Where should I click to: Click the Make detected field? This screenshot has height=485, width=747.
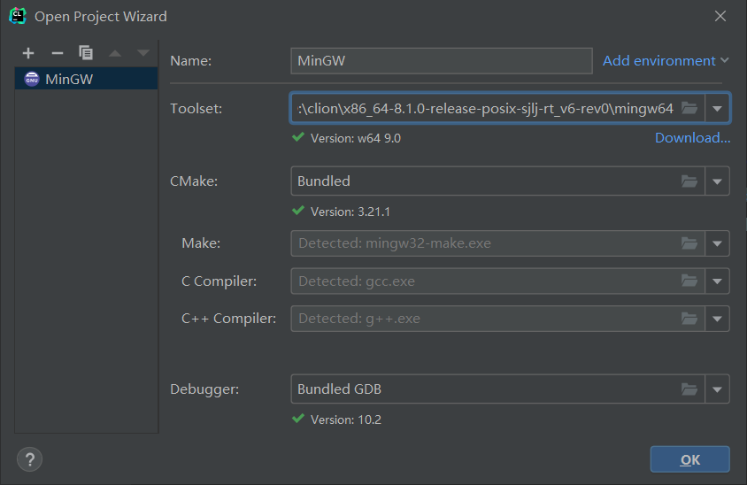(x=485, y=243)
